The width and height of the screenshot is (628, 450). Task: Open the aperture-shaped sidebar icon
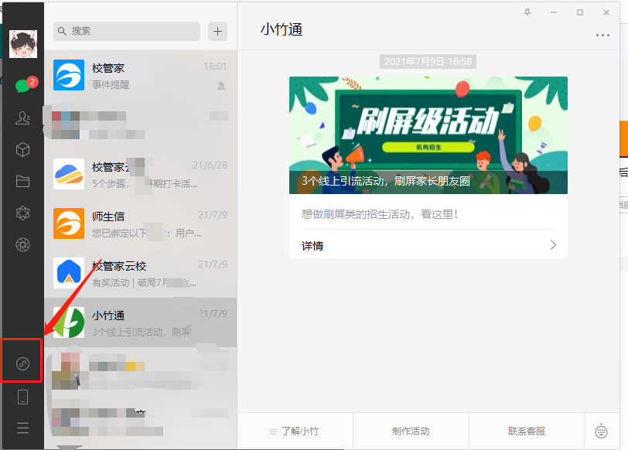coord(23,244)
